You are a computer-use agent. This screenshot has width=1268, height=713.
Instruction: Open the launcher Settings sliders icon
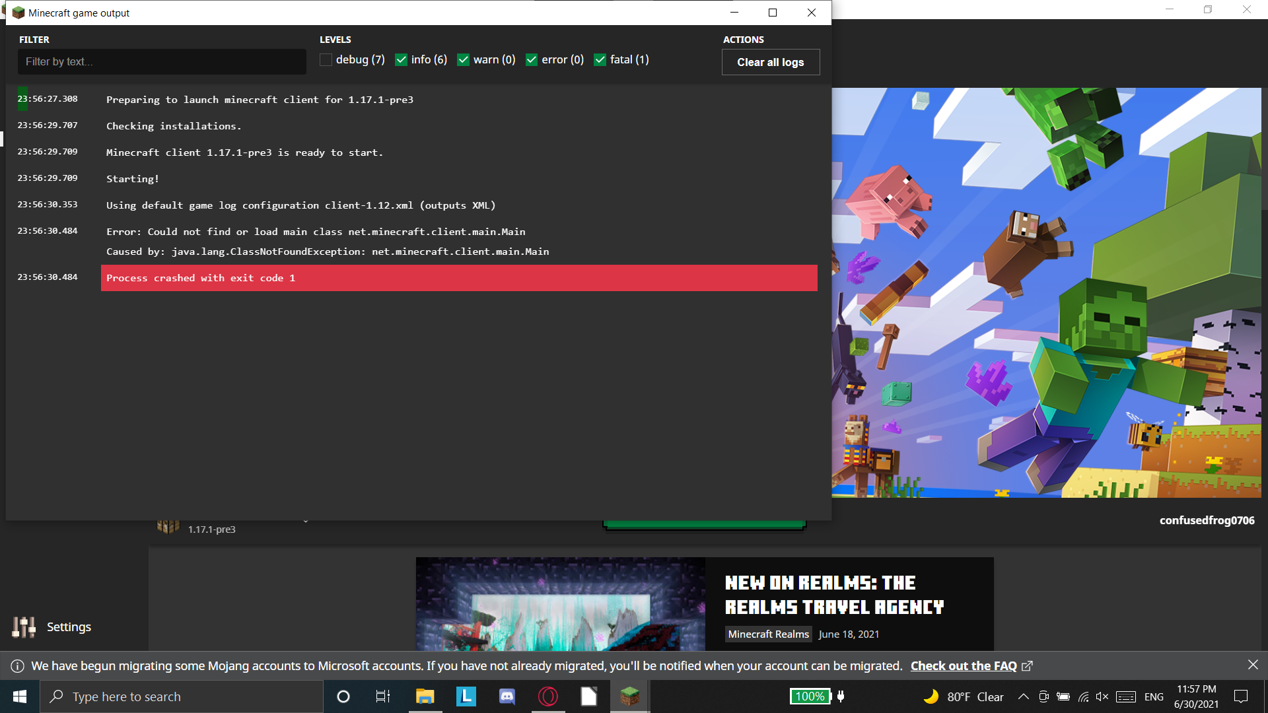pos(24,627)
